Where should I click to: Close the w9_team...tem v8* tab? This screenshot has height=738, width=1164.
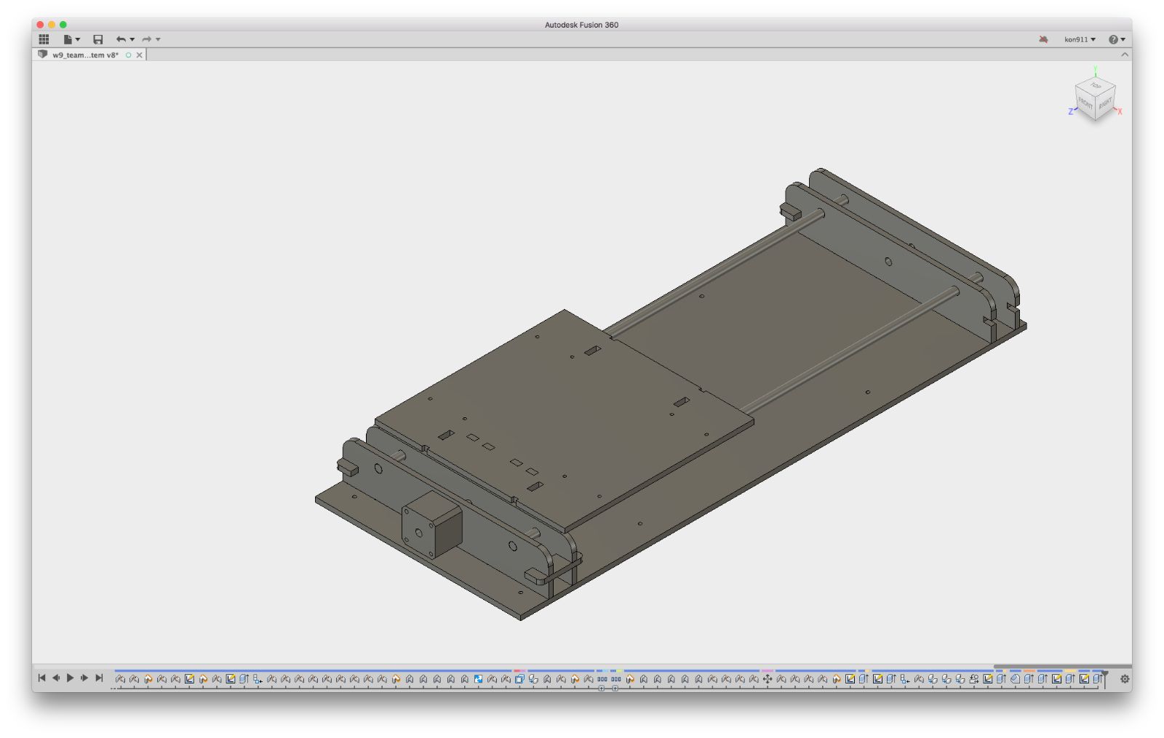(x=140, y=55)
